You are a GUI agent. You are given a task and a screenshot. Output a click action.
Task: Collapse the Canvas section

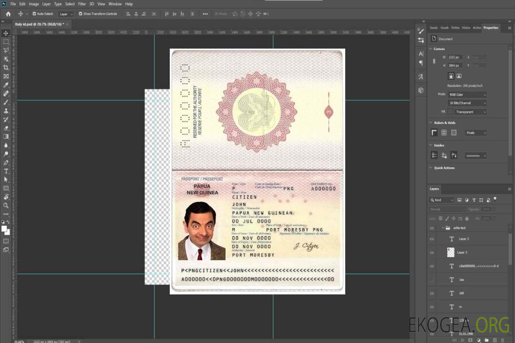pos(431,49)
